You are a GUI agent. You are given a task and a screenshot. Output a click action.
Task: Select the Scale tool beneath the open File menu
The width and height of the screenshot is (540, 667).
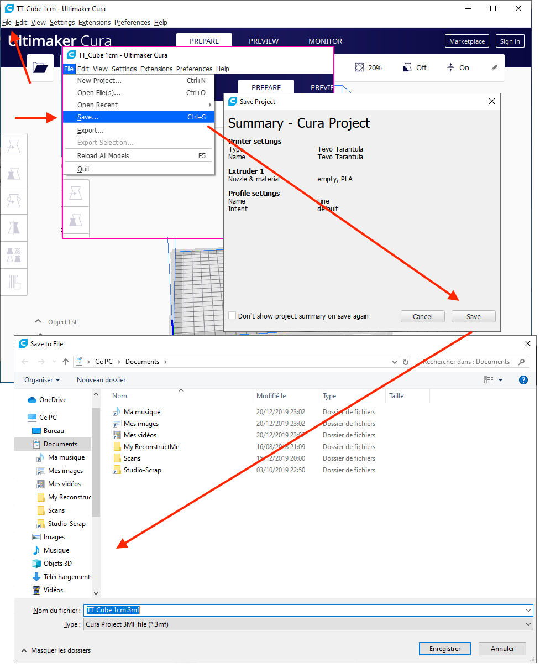pyautogui.click(x=76, y=220)
